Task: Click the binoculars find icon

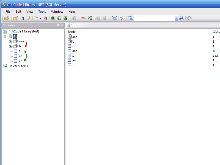Action: [181, 18]
